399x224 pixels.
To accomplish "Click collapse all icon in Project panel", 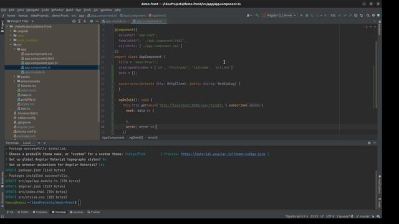I will [85, 21].
